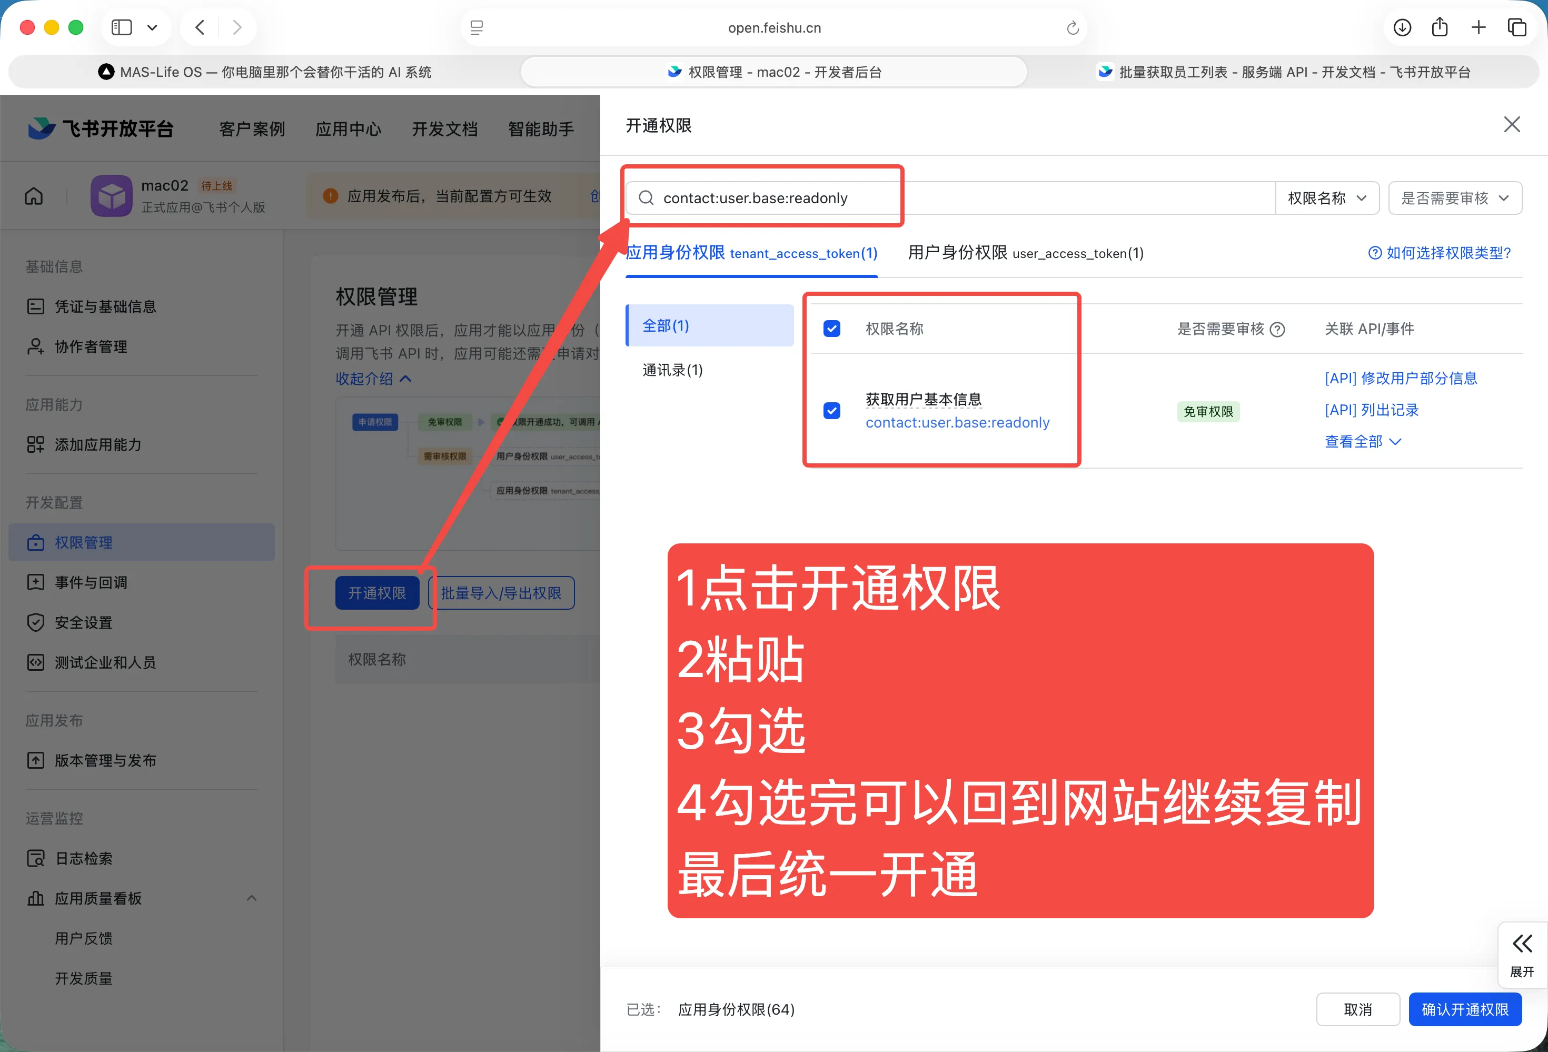
Task: Select 权限管理 in the sidebar
Action: point(141,542)
